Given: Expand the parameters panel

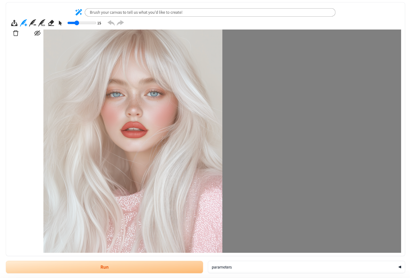Looking at the screenshot, I should 306,267.
